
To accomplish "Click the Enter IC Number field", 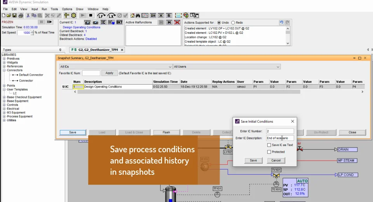I will click(280, 131).
